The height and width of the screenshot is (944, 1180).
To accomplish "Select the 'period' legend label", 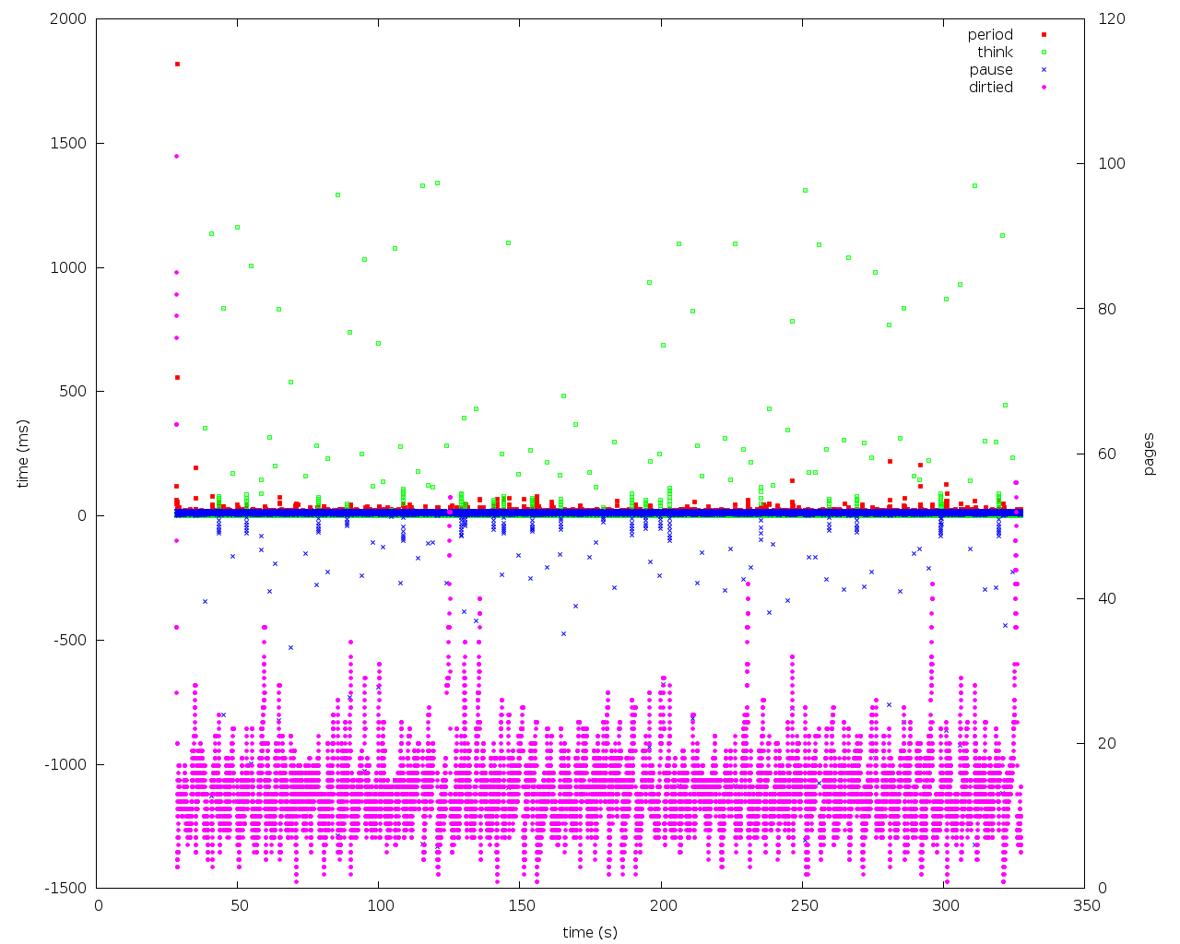I will (x=990, y=35).
